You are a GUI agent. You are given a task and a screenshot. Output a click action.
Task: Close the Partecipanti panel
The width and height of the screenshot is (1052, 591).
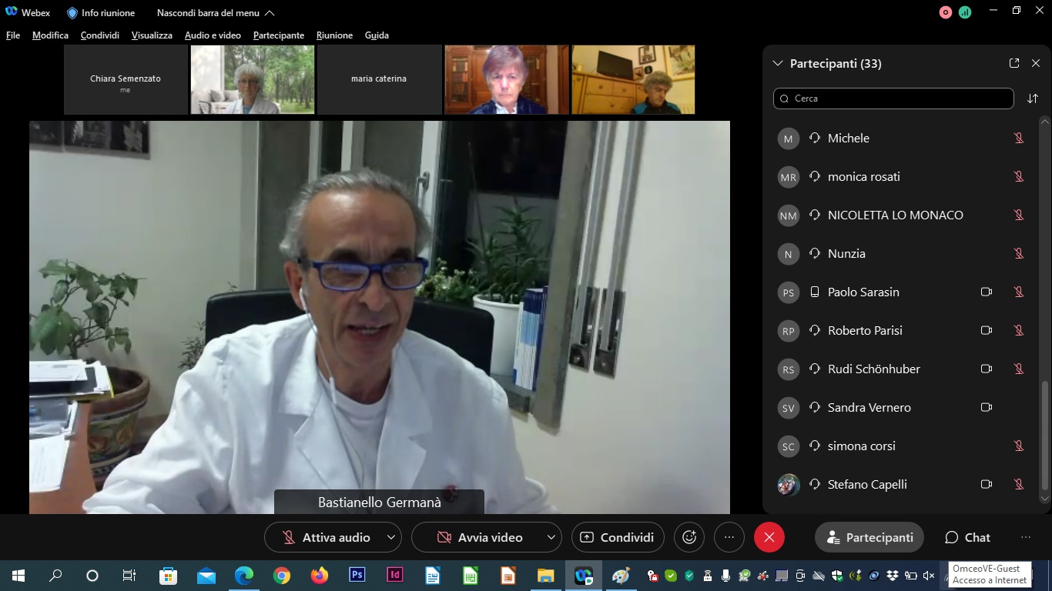coord(1036,63)
